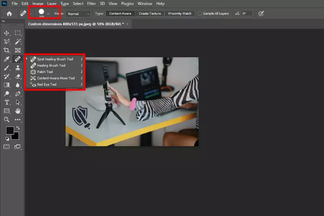Open the Plugins menu
Screen dimensions: 324x216
click(x=127, y=4)
